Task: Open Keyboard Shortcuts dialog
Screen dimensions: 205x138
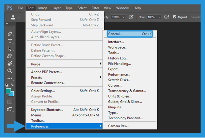Action: [x=64, y=110]
